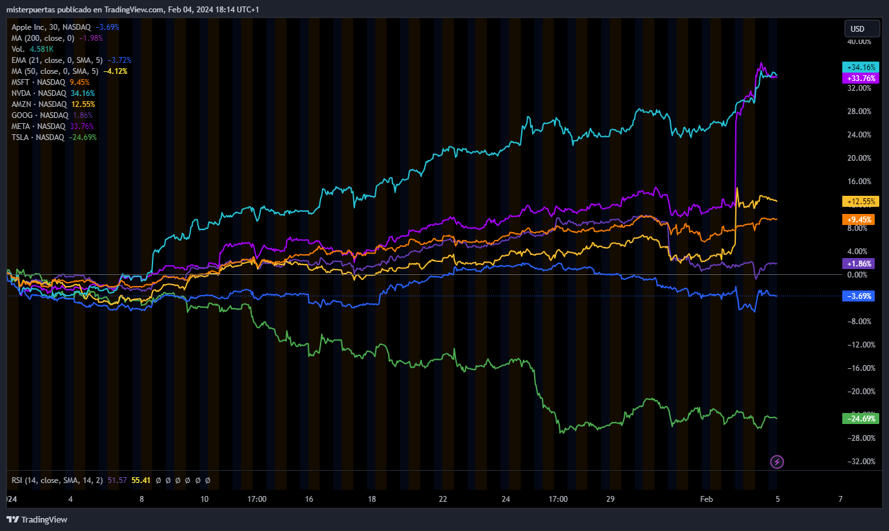Click the blue −3.69% price scale tag
Image resolution: width=889 pixels, height=531 pixels.
pyautogui.click(x=859, y=296)
